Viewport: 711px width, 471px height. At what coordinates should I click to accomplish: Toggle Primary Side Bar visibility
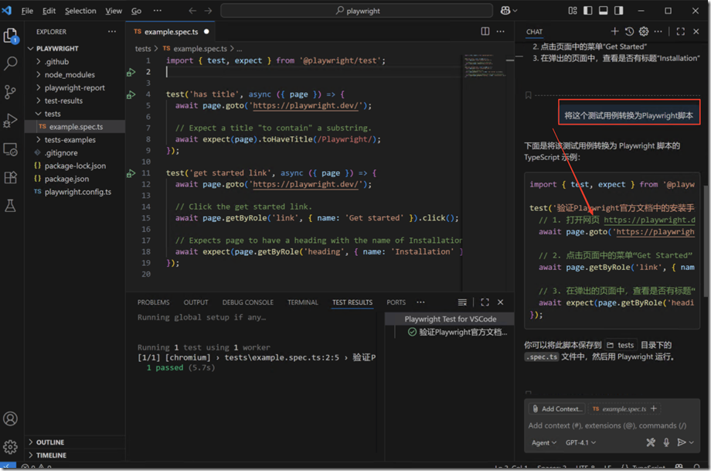click(x=588, y=10)
